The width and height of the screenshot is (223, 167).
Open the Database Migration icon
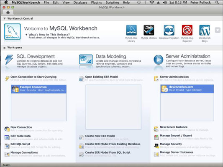pyautogui.click(x=169, y=30)
